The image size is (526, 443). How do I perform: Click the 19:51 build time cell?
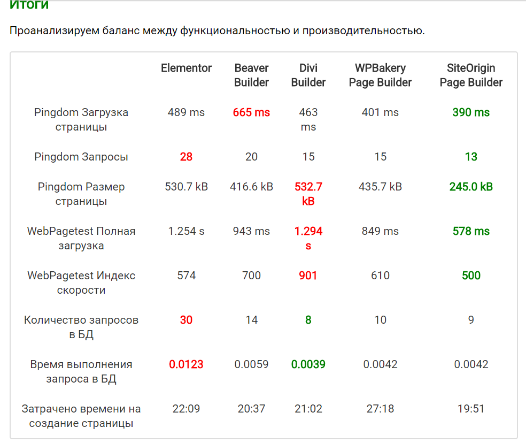coord(471,408)
